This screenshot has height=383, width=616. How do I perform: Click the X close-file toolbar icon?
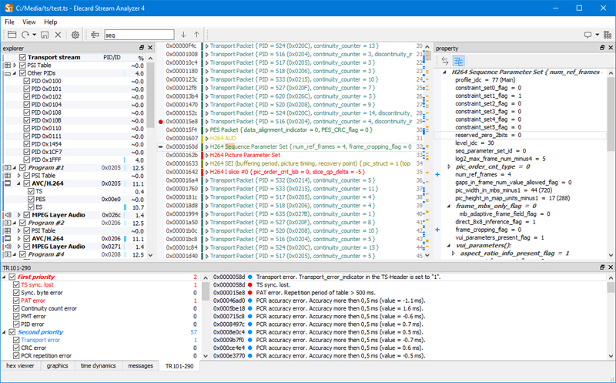(x=59, y=35)
